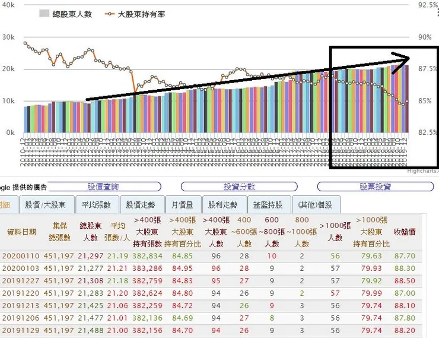
Task: Open the 股票投資 ad link
Action: [376, 187]
